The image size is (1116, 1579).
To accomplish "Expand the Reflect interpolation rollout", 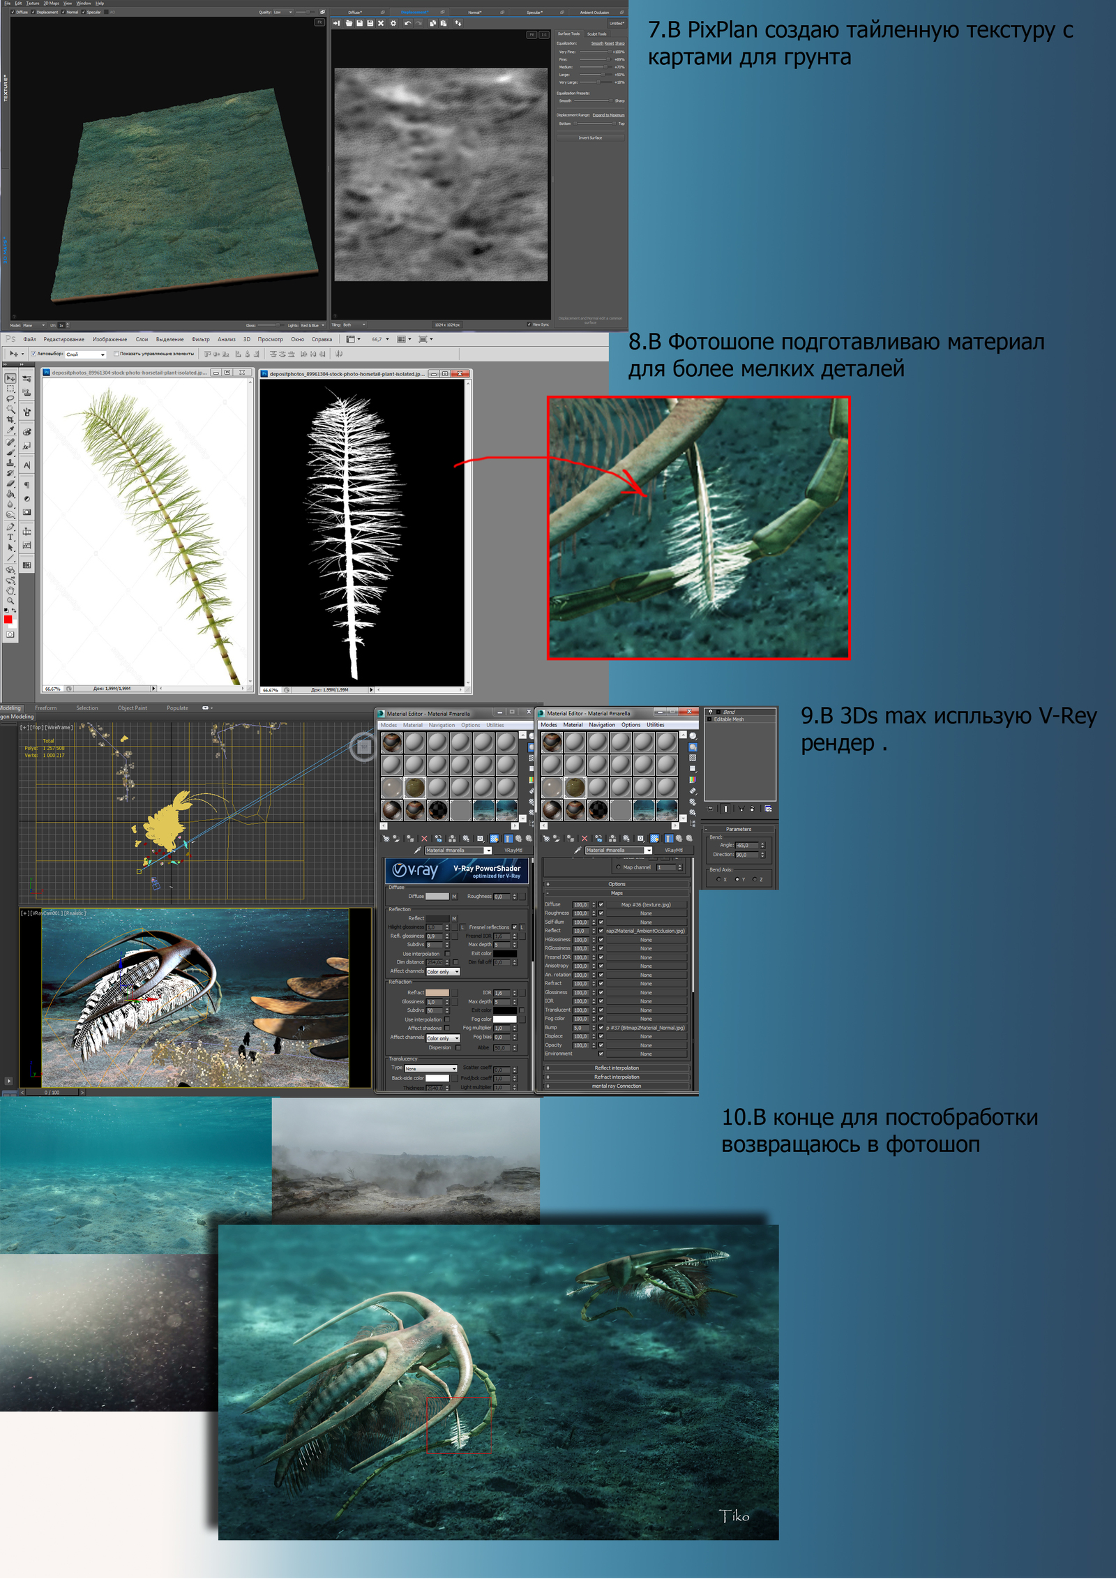I will pos(617,1068).
